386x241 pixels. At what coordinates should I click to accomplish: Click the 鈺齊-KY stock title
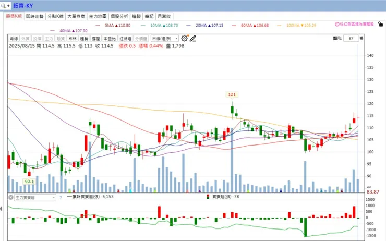[23, 6]
